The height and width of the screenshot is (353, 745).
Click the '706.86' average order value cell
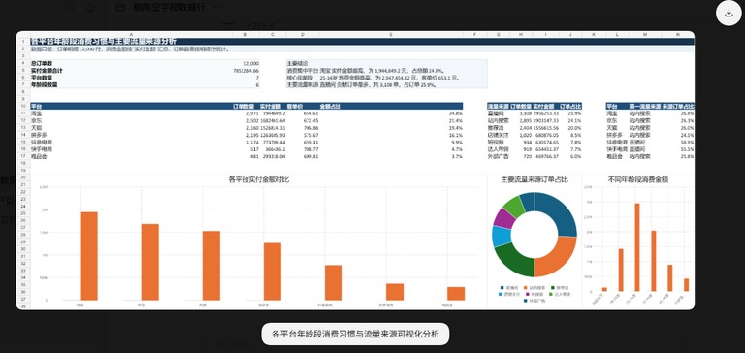pyautogui.click(x=310, y=128)
